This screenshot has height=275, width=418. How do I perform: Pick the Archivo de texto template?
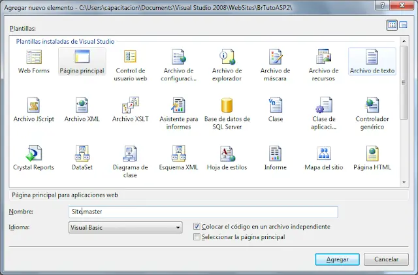(x=372, y=61)
